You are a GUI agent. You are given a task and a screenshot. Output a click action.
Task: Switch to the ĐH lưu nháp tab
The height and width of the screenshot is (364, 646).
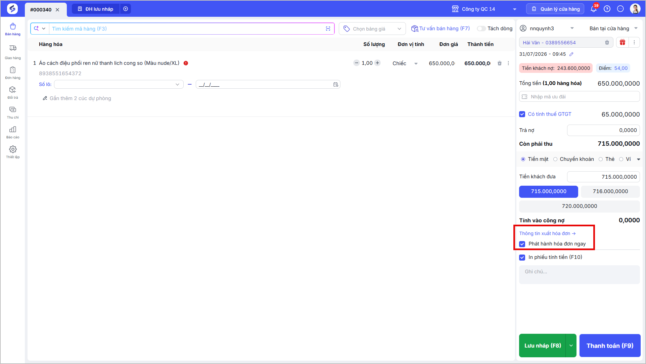click(96, 9)
